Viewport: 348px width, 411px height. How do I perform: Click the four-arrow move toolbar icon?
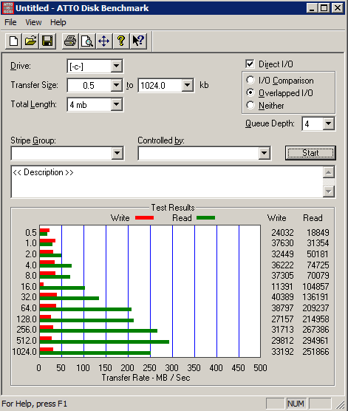[103, 41]
